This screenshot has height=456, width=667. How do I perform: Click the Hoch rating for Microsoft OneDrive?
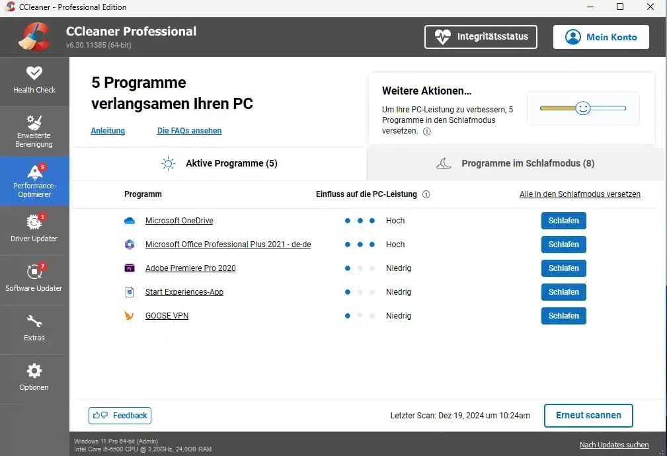click(395, 221)
